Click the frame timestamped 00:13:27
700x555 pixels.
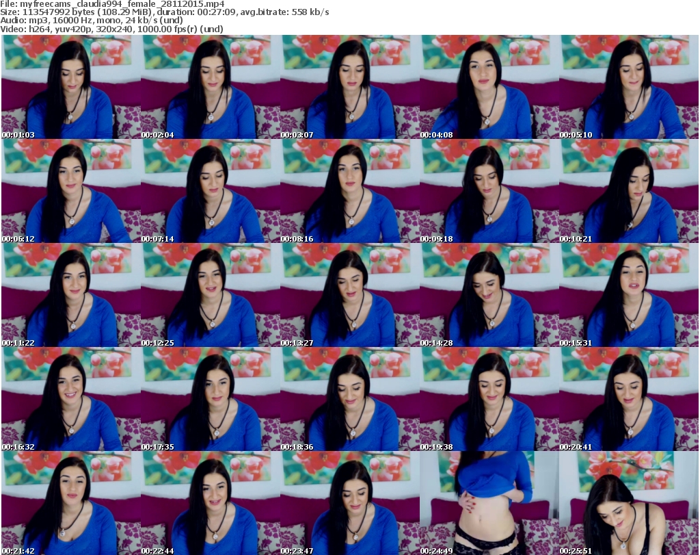[349, 295]
